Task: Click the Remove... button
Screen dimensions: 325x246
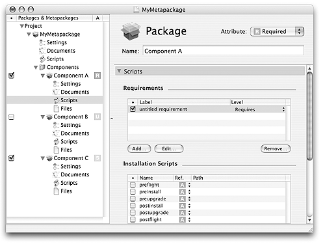Action: click(276, 149)
